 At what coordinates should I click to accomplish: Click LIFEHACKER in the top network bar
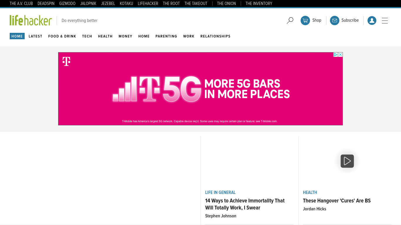click(x=148, y=4)
